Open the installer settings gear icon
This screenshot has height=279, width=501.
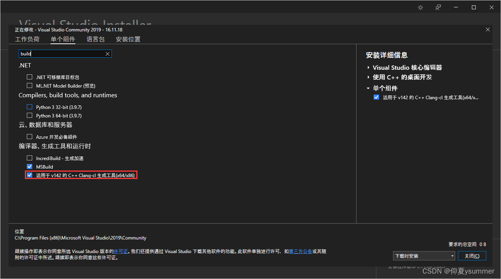click(420, 7)
